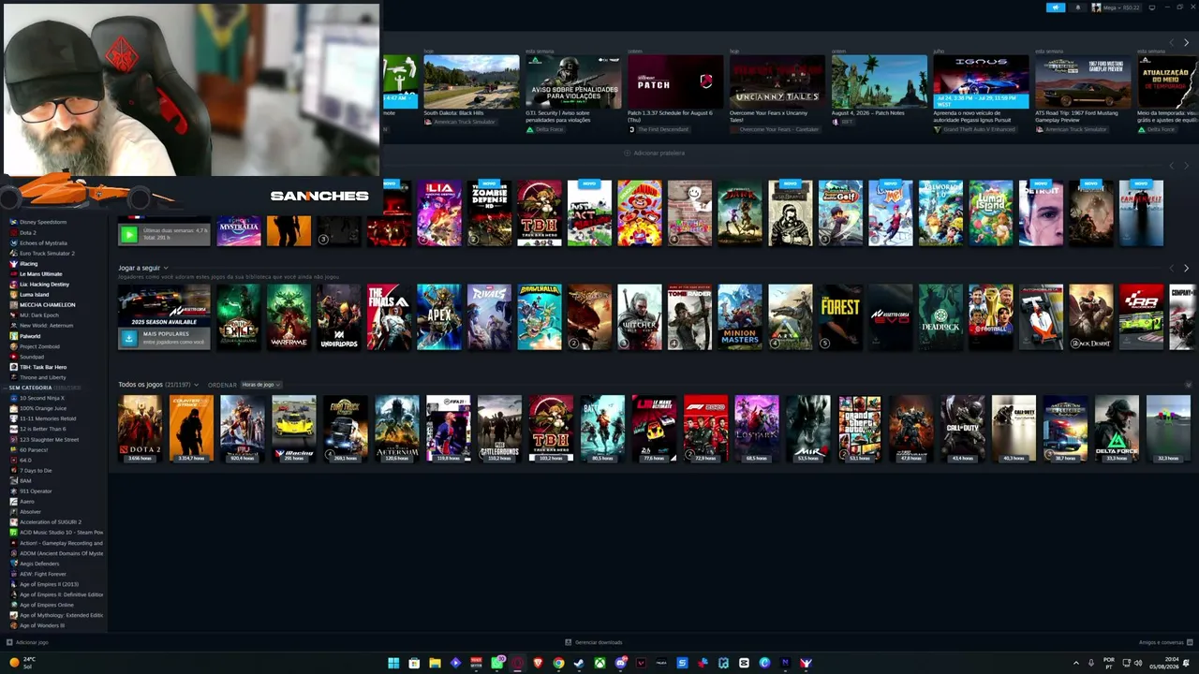Select iRacing in the sidebar list
The width and height of the screenshot is (1199, 674).
point(28,263)
